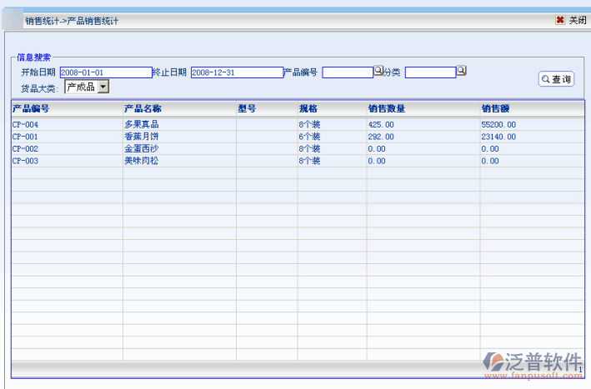Click the 销售统计->产品销售统计 title
Viewport: 591px width, 389px height.
click(72, 21)
